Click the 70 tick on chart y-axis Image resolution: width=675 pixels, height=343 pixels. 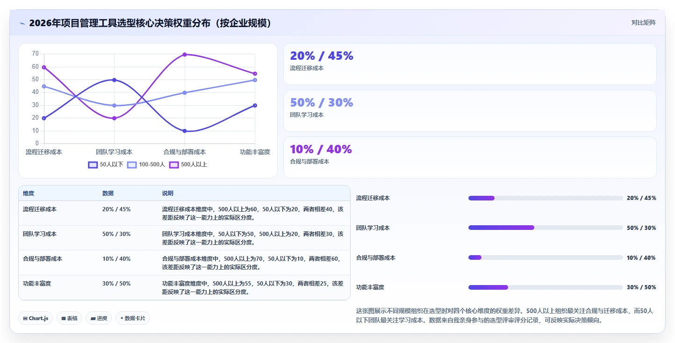coord(35,54)
